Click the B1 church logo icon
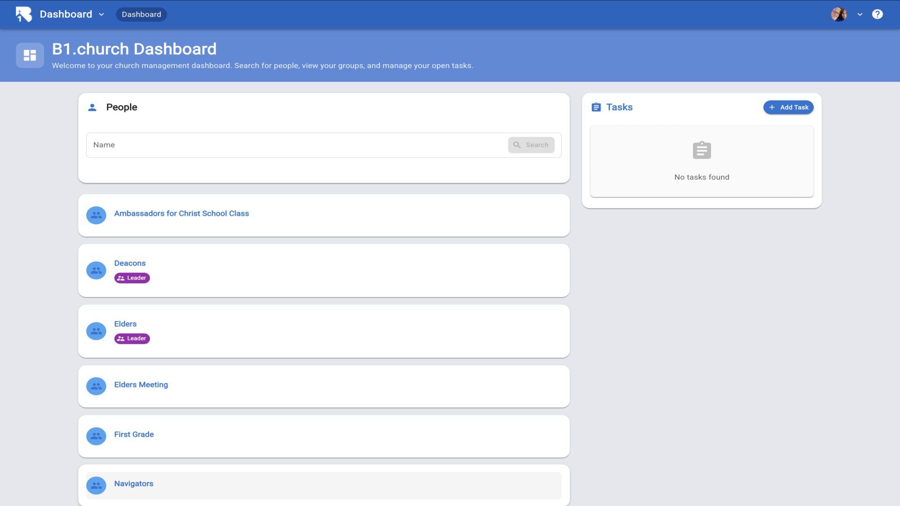Screen dimensions: 900x506 pos(23,14)
